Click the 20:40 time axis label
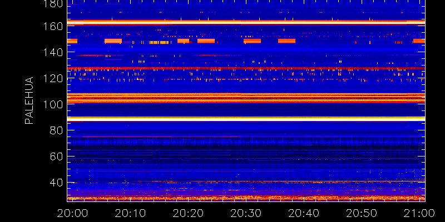This screenshot has height=222, width=445. 304,213
